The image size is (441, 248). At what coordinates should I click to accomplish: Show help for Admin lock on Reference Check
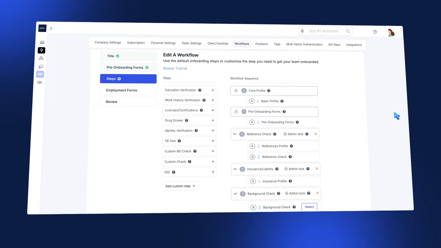[307, 134]
